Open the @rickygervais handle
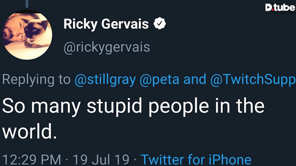The height and width of the screenshot is (166, 296). [107, 47]
